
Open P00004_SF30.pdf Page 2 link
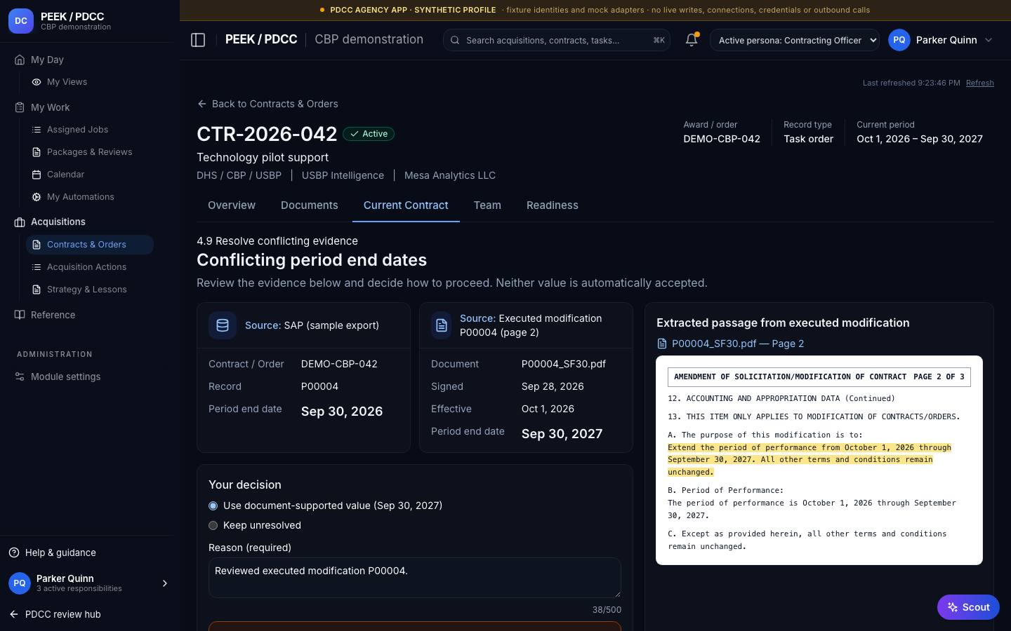(x=730, y=344)
